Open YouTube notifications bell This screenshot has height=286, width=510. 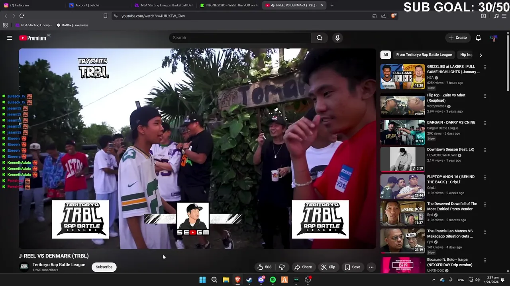click(x=478, y=38)
